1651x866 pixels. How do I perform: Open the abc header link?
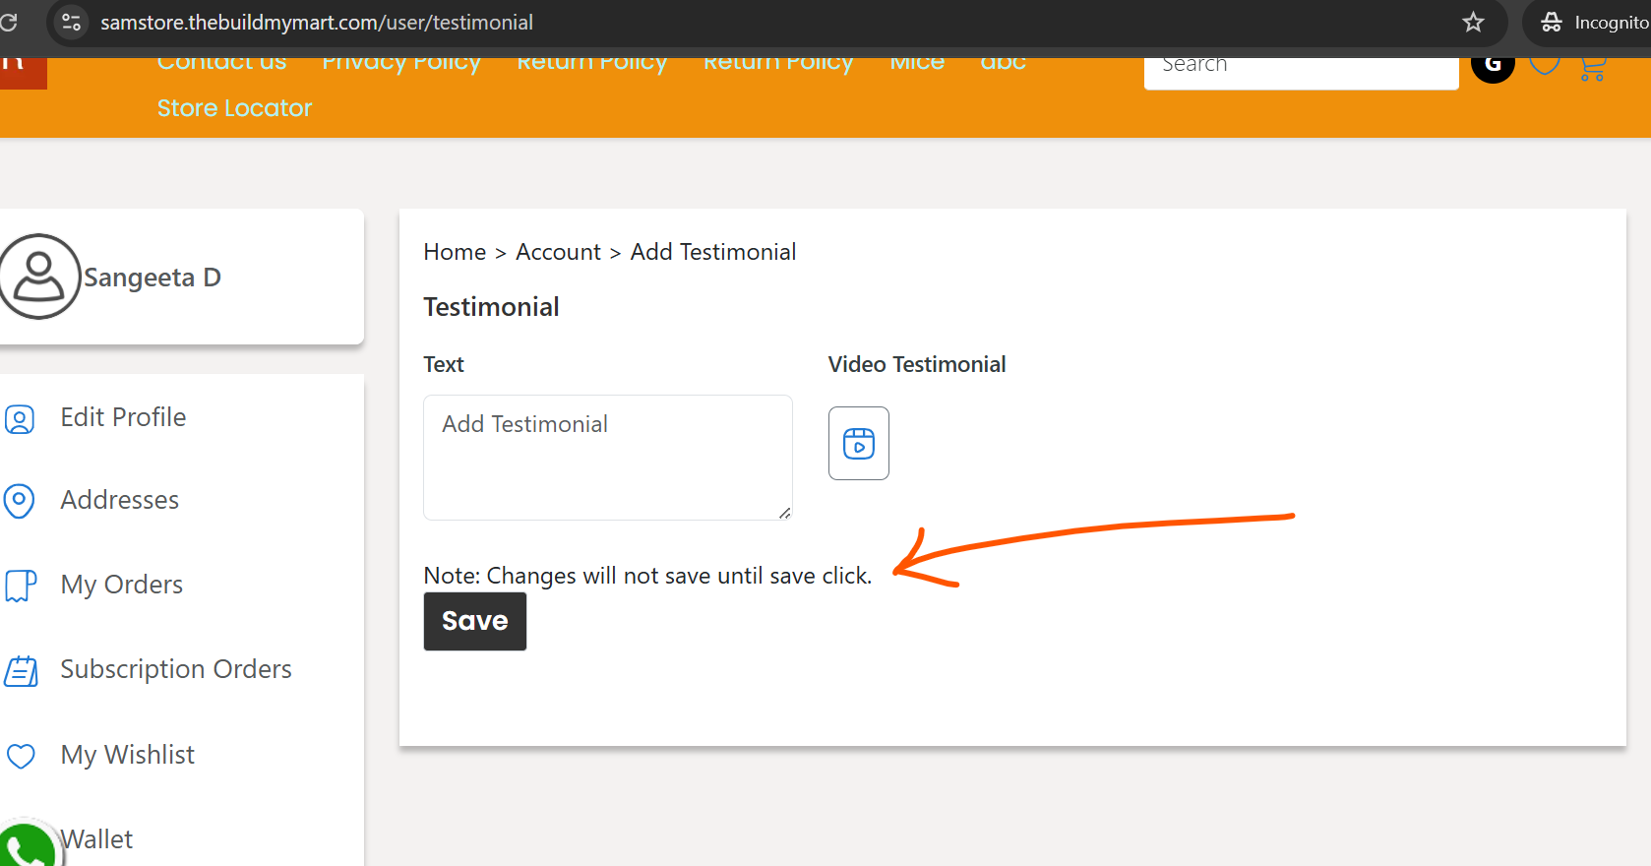click(x=1004, y=64)
